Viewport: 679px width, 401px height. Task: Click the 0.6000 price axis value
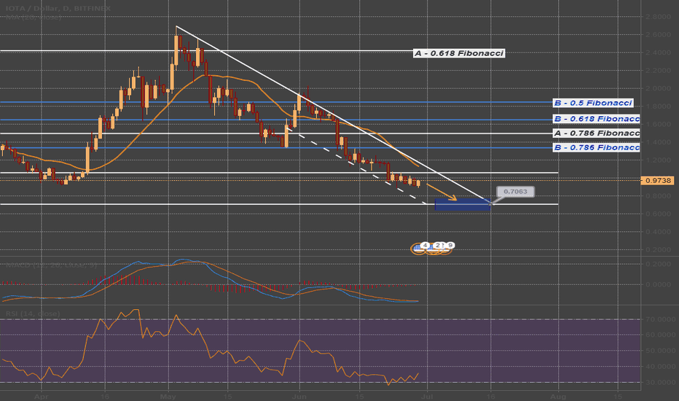point(658,214)
